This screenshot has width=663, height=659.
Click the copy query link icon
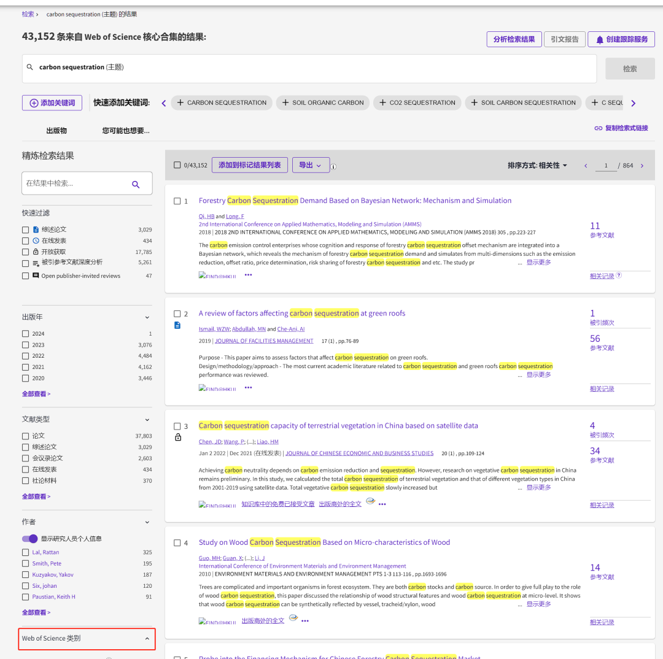click(x=598, y=128)
